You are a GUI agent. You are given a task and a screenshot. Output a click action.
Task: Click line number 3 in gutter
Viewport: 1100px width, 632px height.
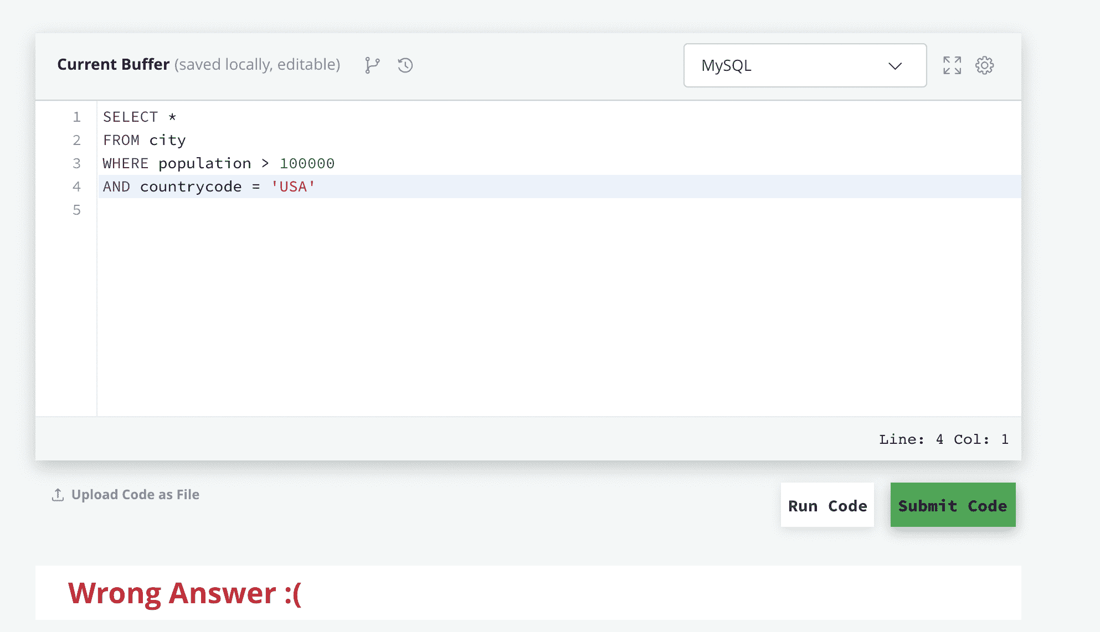click(x=76, y=164)
